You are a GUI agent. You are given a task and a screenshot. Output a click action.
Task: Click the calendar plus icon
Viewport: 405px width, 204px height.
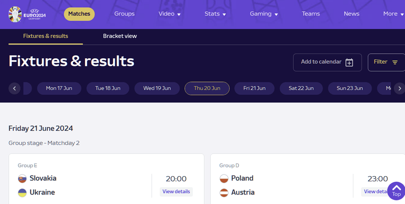pos(349,62)
